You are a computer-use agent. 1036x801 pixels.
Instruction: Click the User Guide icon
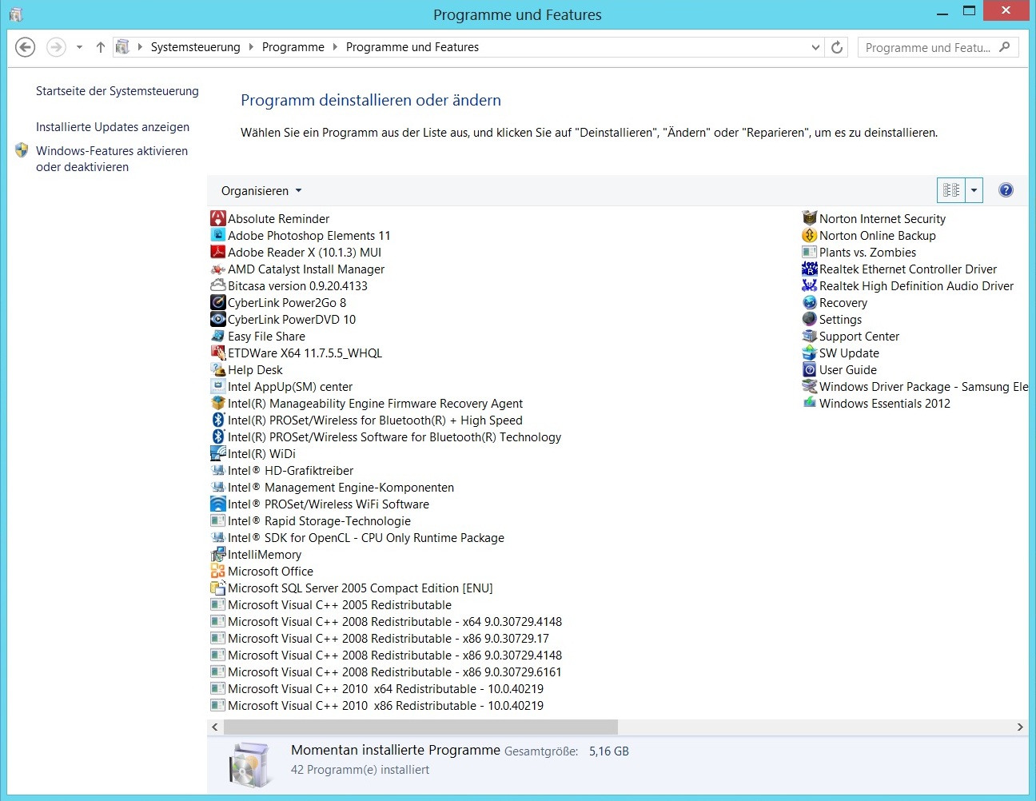[x=810, y=369]
